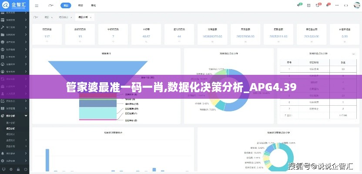The image size is (362, 174).
Task: Open 客户分析 in the sidebar submenu
Action: (10, 123)
